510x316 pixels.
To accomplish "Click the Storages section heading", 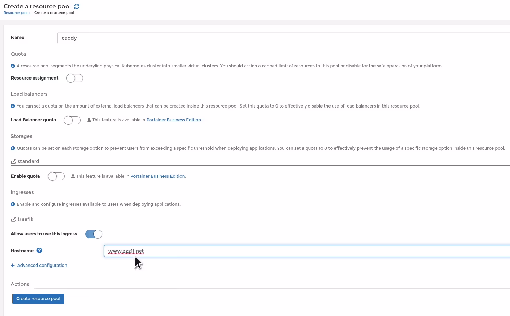I will pyautogui.click(x=21, y=136).
